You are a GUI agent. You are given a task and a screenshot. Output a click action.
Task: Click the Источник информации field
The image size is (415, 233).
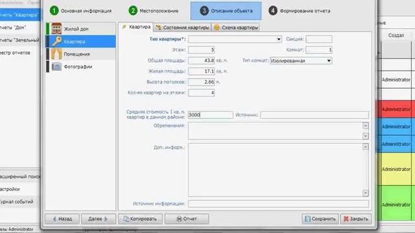[278, 204]
